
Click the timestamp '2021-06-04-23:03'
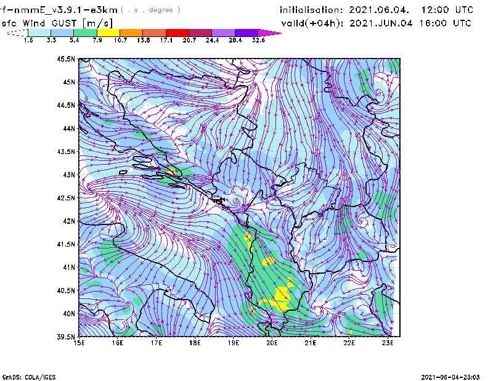coord(450,377)
